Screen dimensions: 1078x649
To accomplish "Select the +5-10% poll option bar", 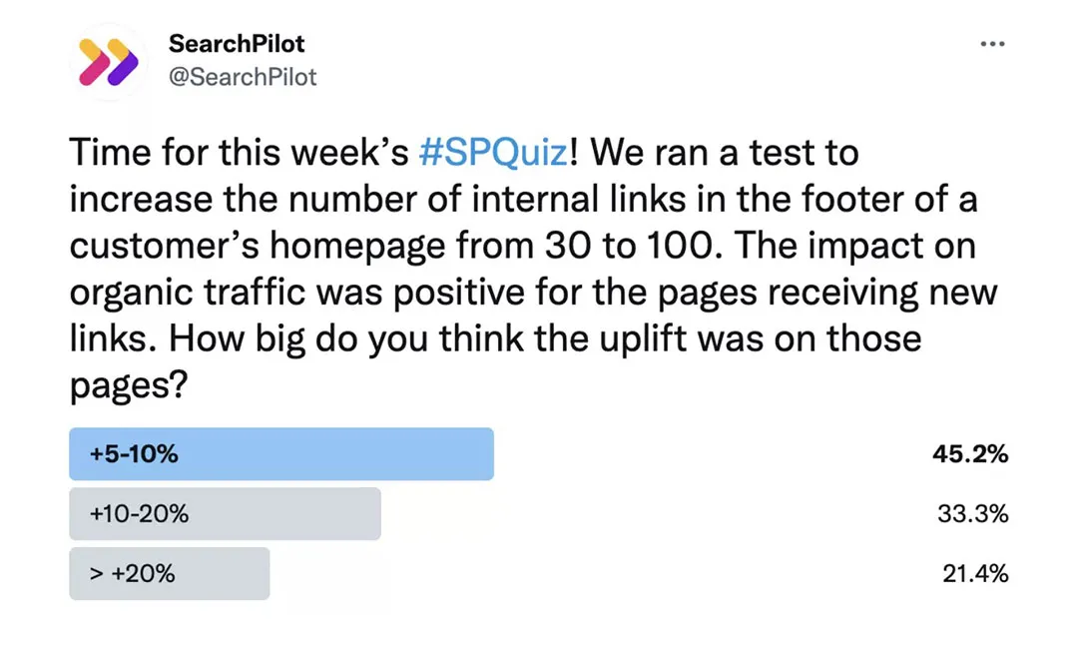I will click(280, 454).
